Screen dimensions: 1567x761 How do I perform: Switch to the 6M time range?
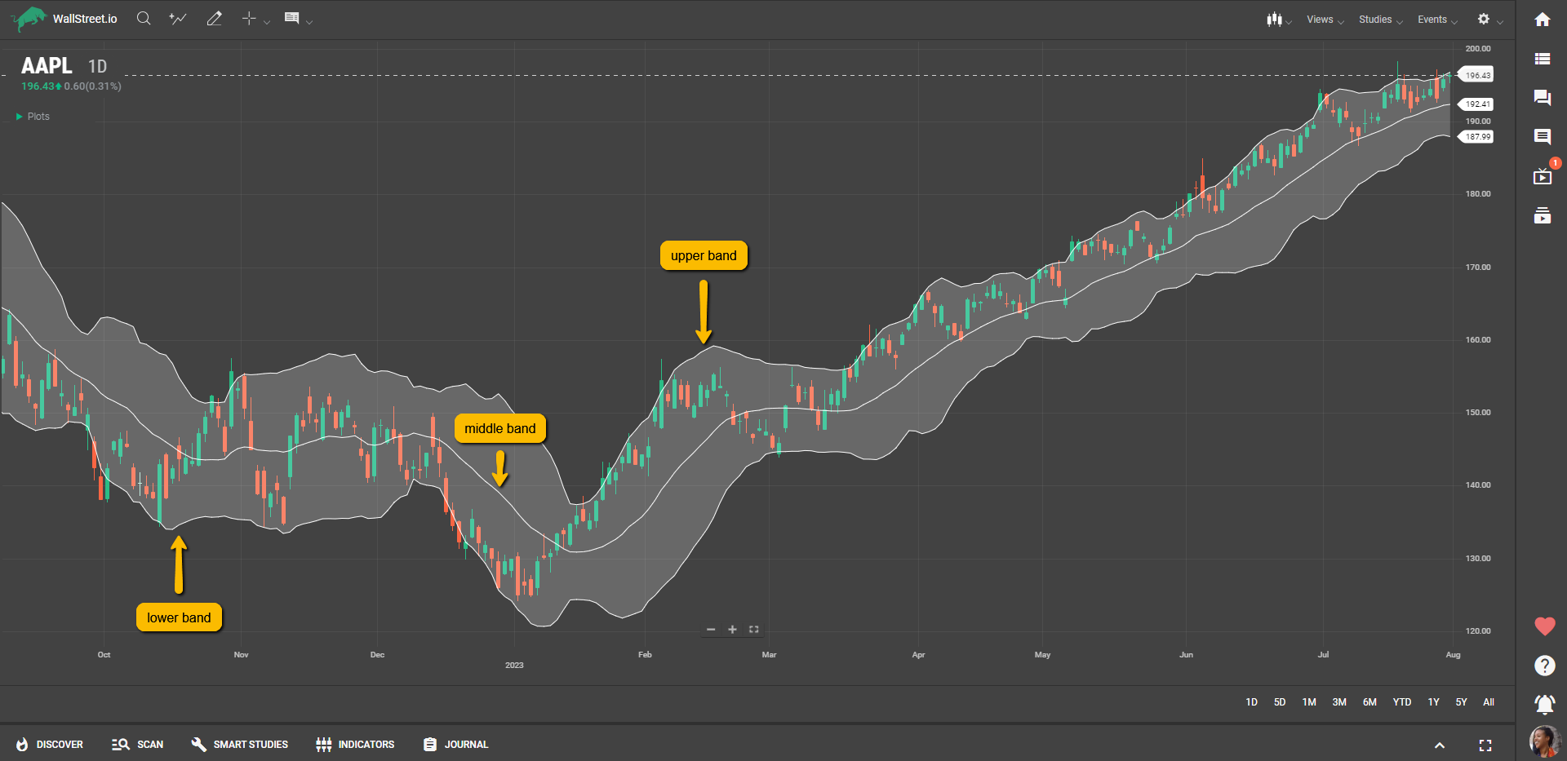(x=1369, y=702)
